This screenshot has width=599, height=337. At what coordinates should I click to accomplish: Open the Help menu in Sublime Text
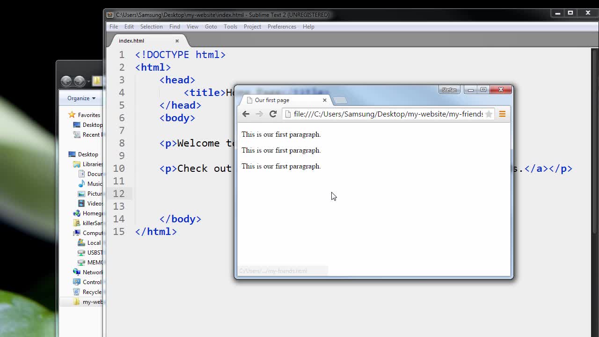click(x=308, y=27)
